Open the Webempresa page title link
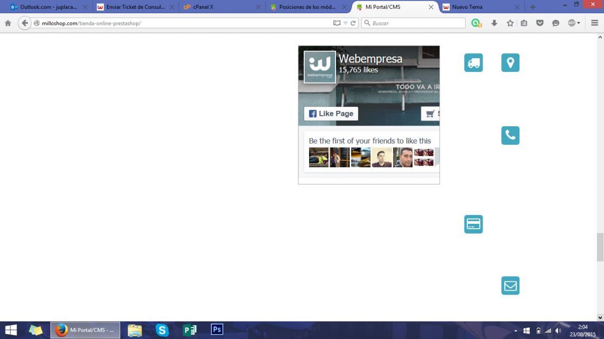Screen dimensions: 604x339 (x=370, y=59)
